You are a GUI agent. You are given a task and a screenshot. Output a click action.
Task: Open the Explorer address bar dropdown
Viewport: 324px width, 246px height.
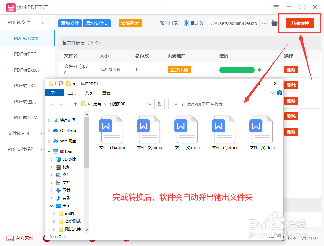click(150, 104)
